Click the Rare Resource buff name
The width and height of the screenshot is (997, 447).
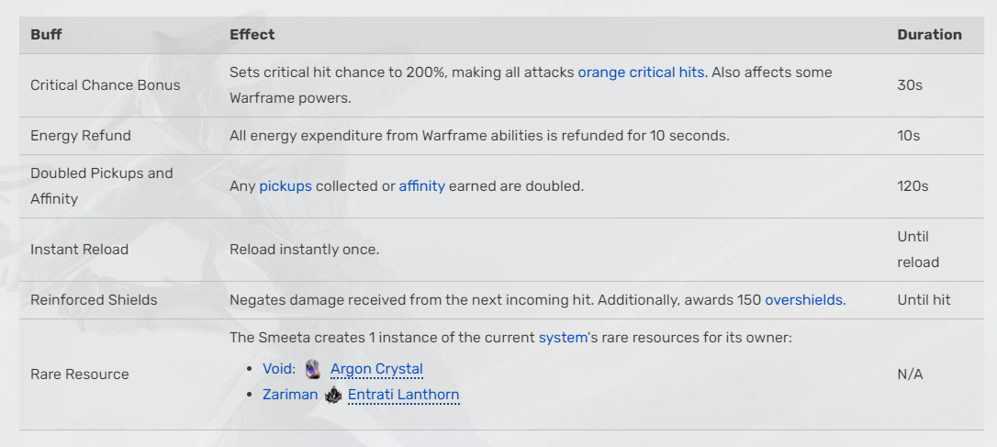pyautogui.click(x=80, y=374)
